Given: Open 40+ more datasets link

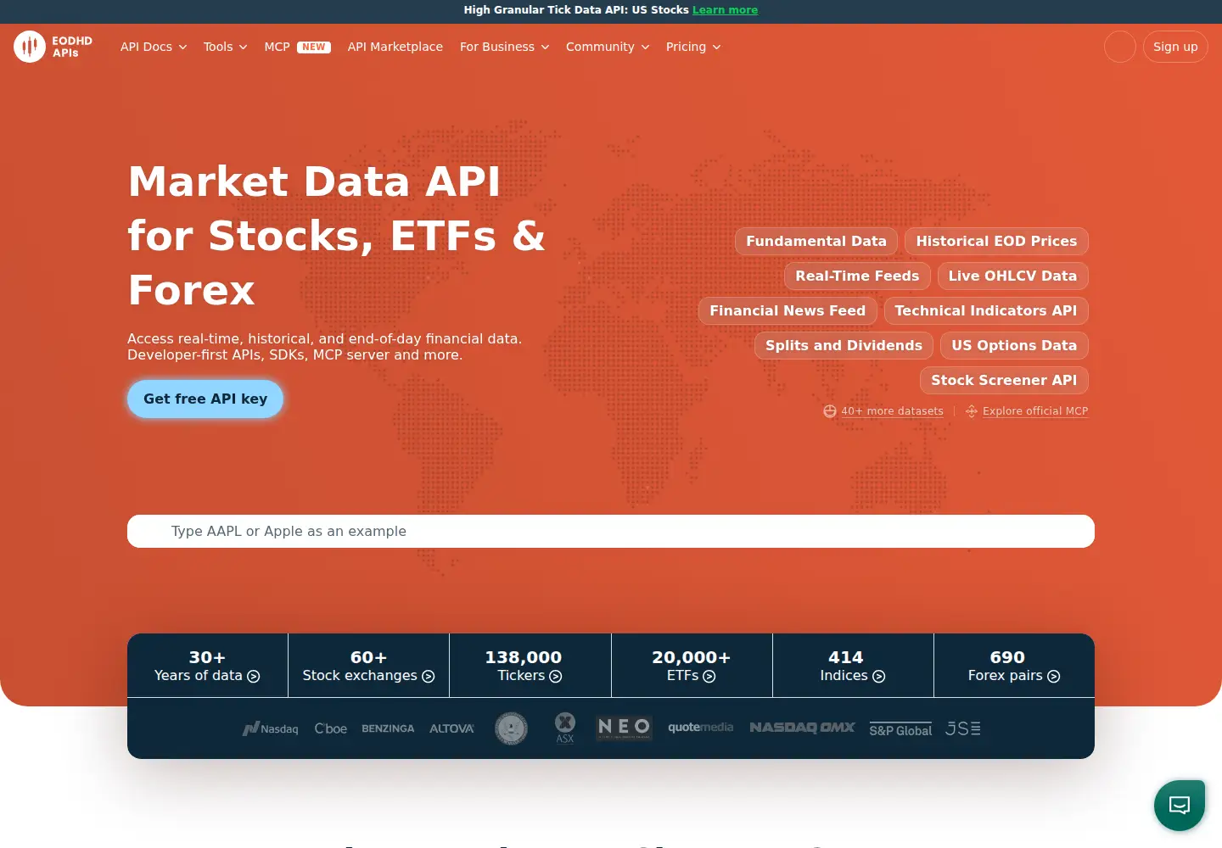Looking at the screenshot, I should pyautogui.click(x=892, y=411).
